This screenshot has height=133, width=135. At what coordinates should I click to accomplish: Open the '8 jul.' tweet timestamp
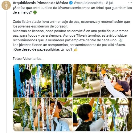[110, 3]
